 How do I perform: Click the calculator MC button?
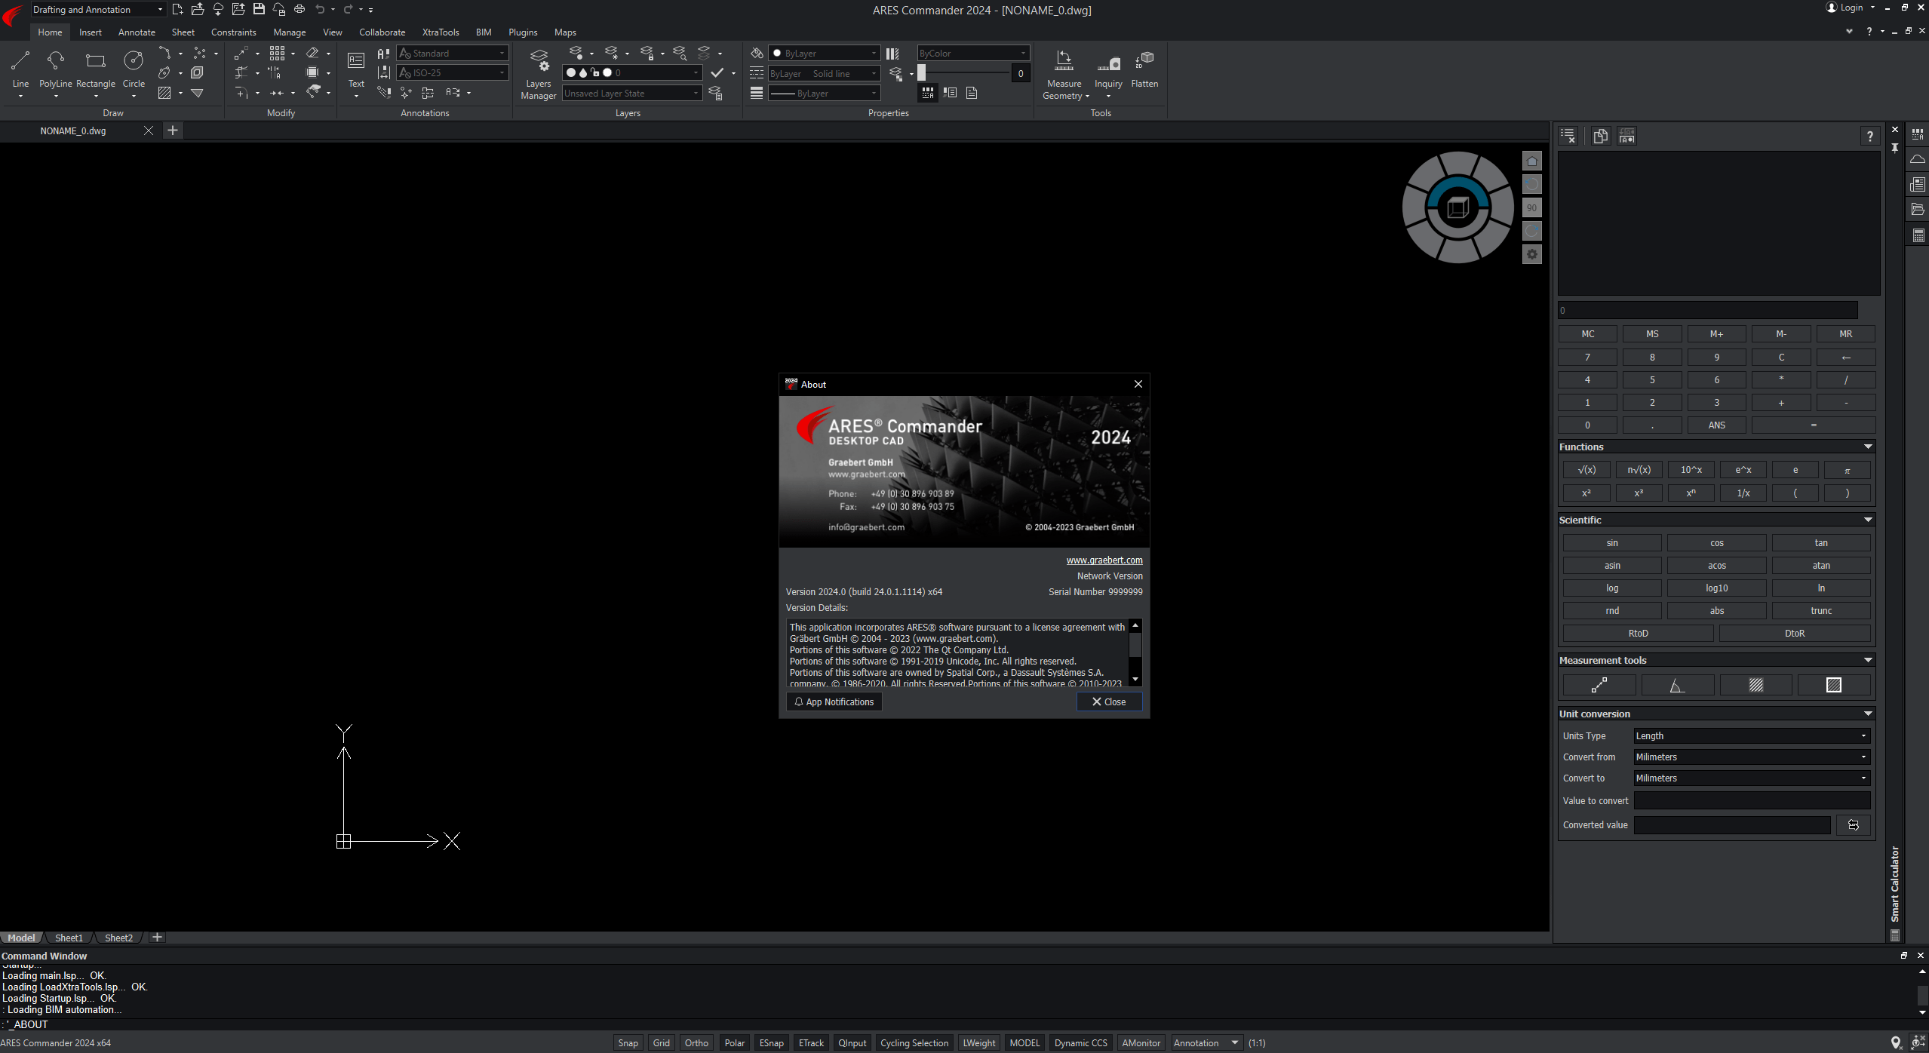click(x=1587, y=334)
